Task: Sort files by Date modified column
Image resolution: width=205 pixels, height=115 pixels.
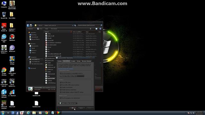Action: point(79,32)
